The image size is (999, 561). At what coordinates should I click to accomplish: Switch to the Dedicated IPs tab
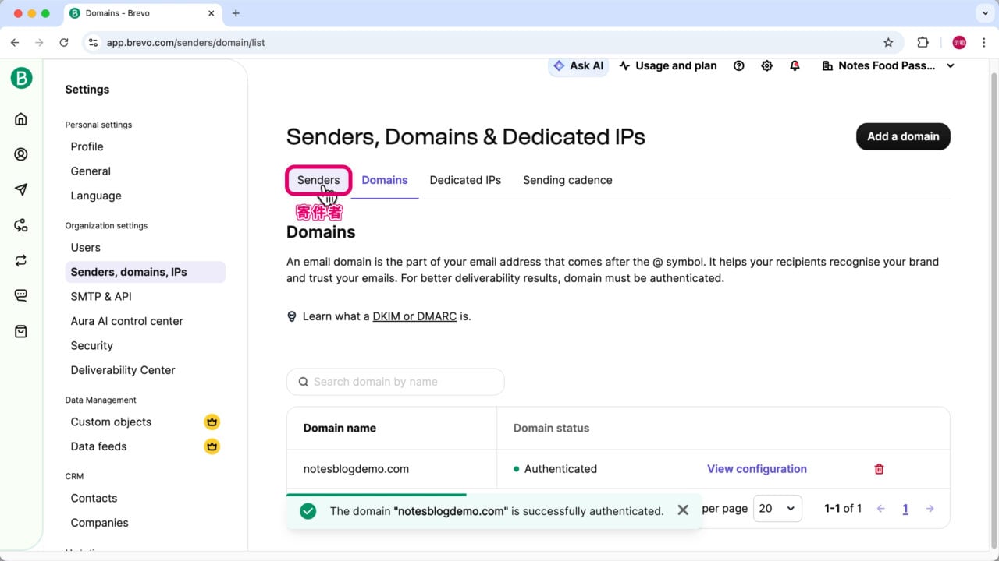(x=465, y=180)
